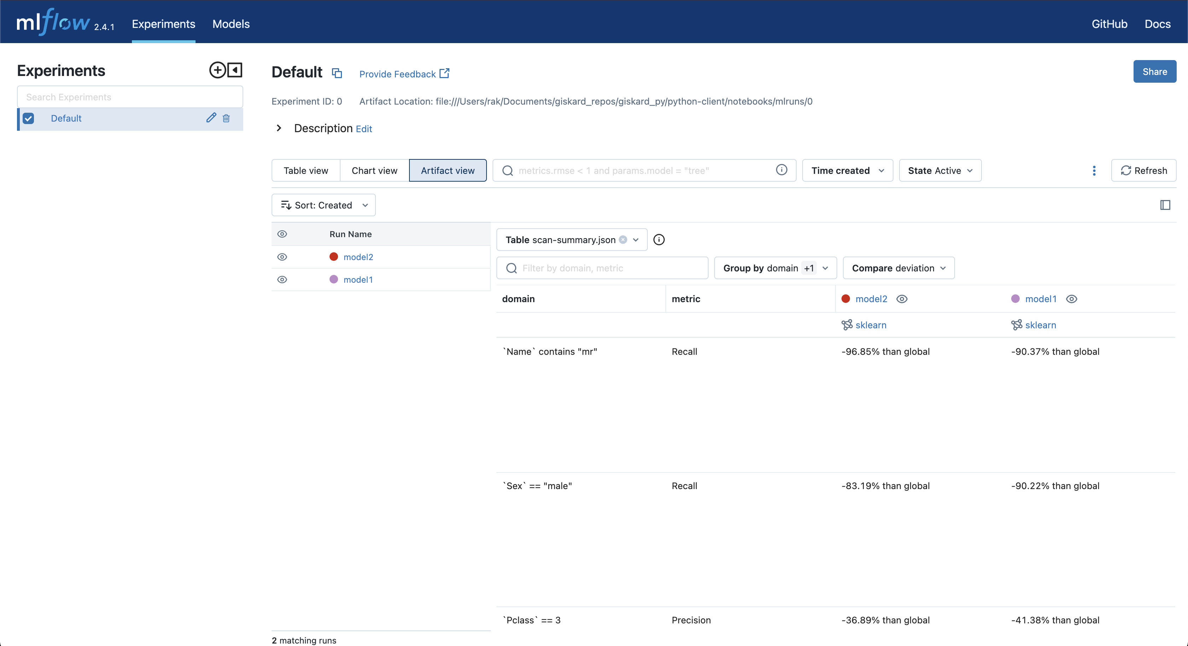The height and width of the screenshot is (646, 1188).
Task: Open the Table scan-summary.json dropdown
Action: pos(572,240)
